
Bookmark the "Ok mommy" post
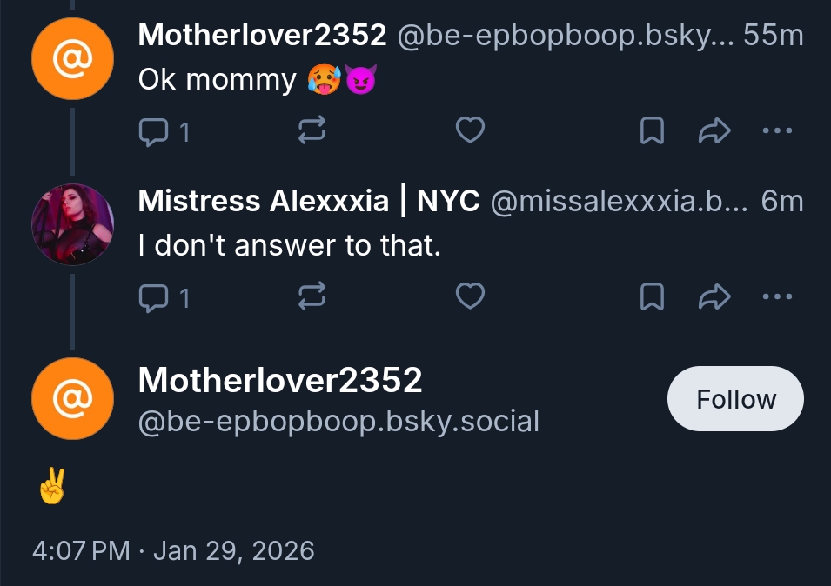(652, 131)
